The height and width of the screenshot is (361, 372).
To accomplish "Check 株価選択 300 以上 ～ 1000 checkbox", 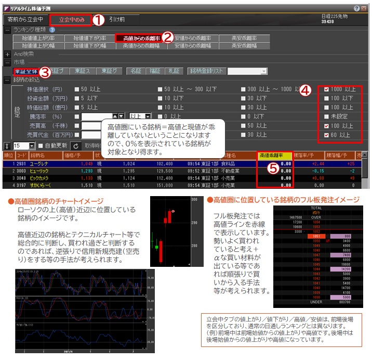I will point(244,89).
